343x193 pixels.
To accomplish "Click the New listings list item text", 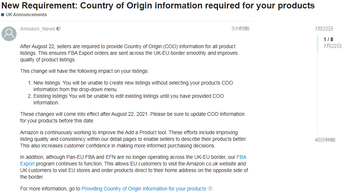I will (133, 86).
